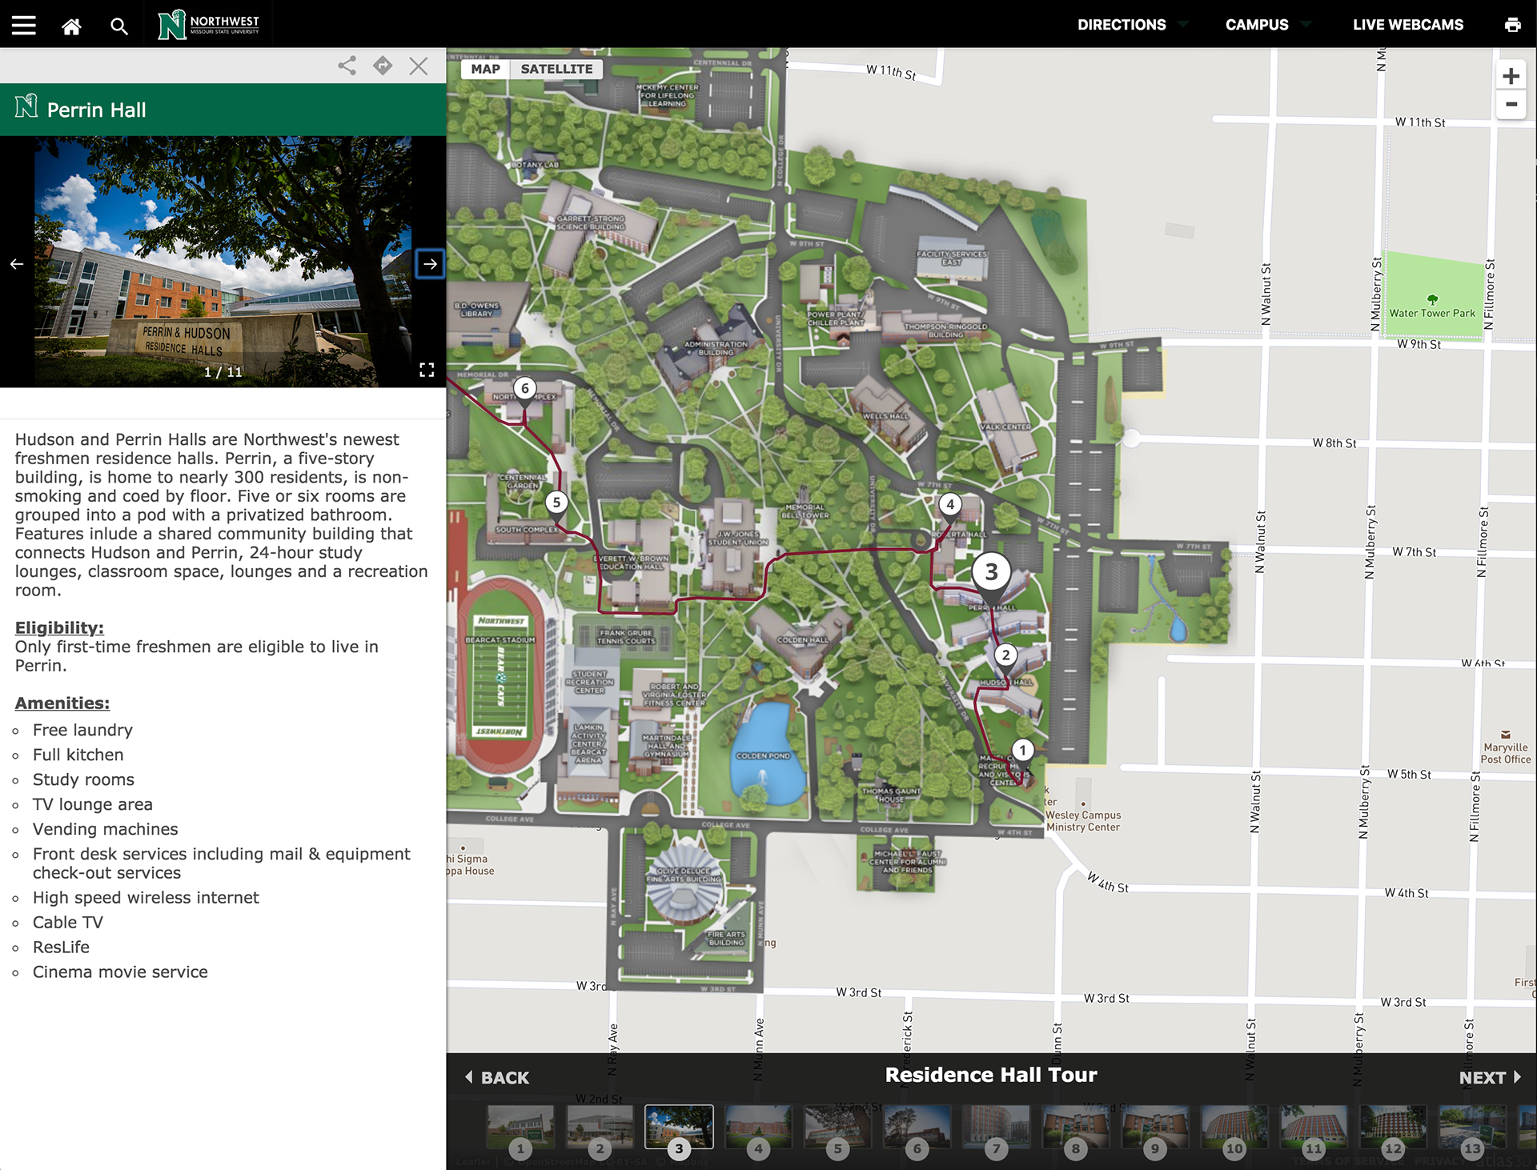The image size is (1537, 1170).
Task: Click Wesley Campus Ministry Center label
Action: pyautogui.click(x=1083, y=821)
